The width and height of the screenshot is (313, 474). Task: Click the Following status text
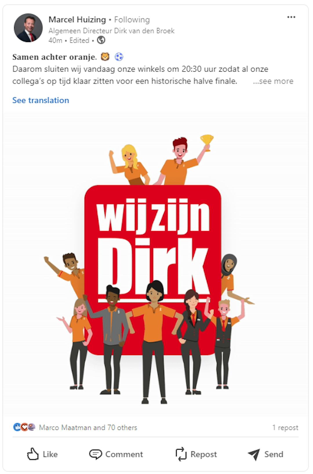[132, 20]
